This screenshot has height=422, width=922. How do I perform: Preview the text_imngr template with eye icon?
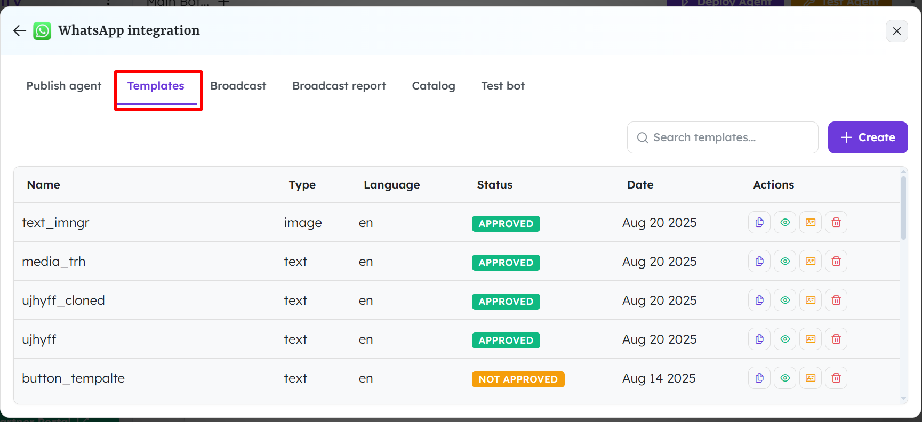785,222
